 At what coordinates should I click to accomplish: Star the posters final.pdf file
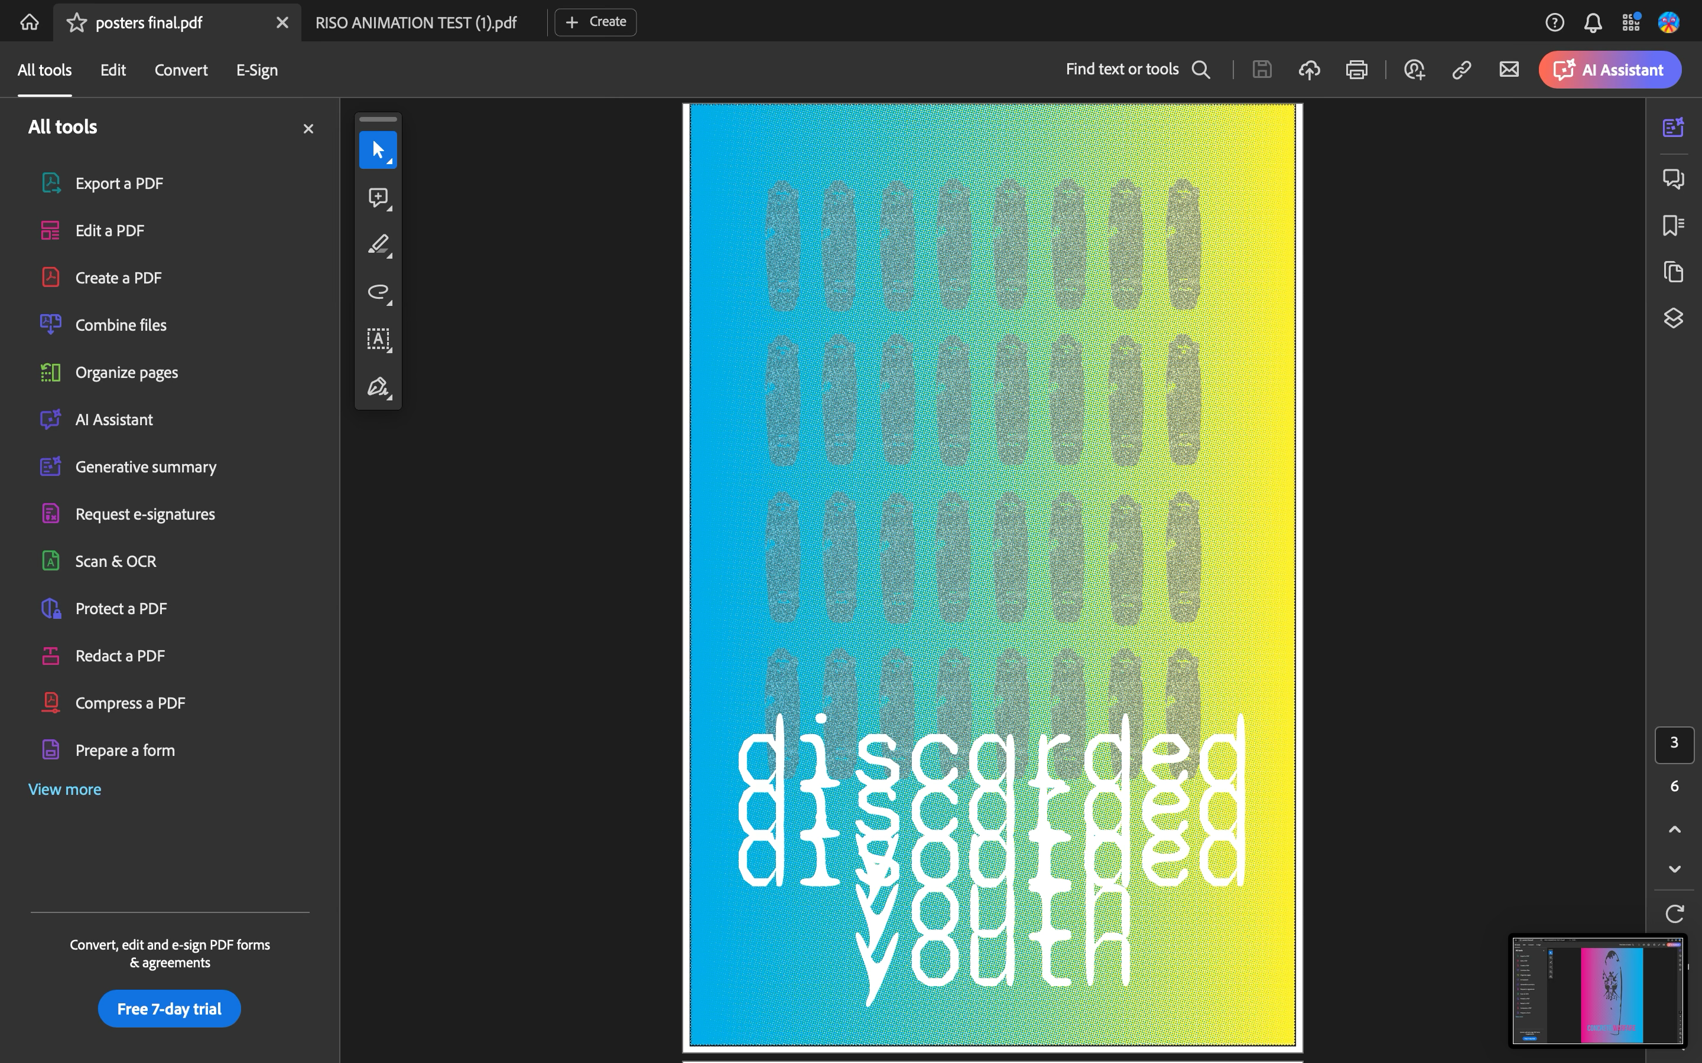pyautogui.click(x=76, y=22)
